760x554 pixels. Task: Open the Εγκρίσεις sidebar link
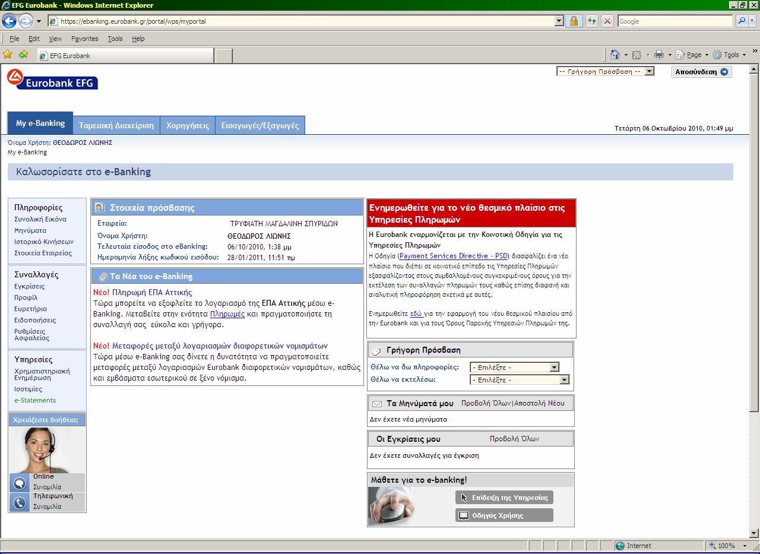30,286
